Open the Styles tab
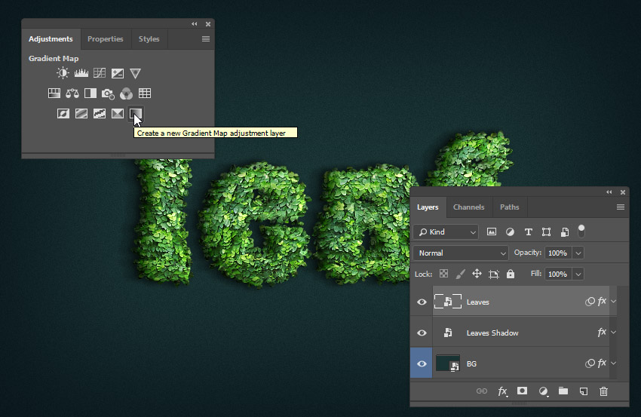Viewport: 641px width, 417px height. 149,39
